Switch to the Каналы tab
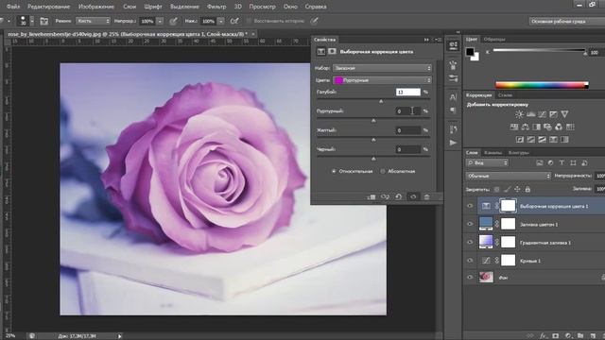This screenshot has height=340, width=605. [493, 153]
